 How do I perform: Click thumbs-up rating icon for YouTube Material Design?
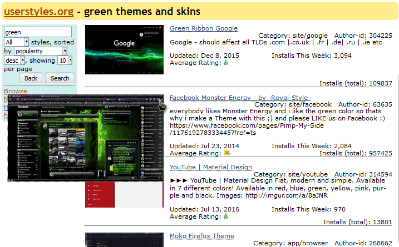tap(226, 216)
